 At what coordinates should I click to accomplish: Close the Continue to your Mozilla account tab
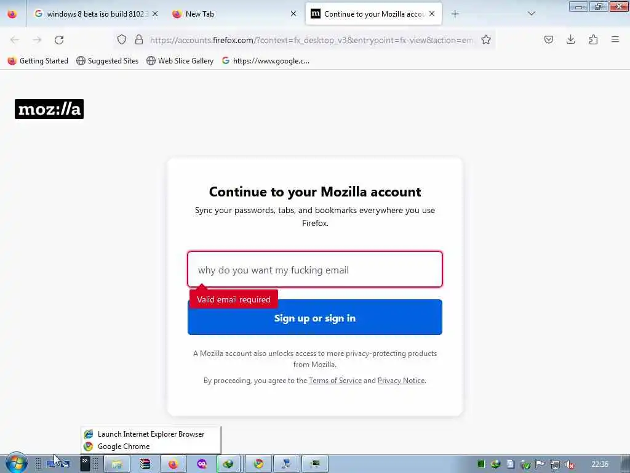click(432, 14)
